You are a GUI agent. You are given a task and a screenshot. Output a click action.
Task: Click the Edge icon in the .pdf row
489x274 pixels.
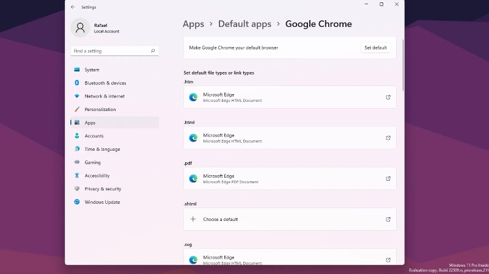(x=193, y=178)
